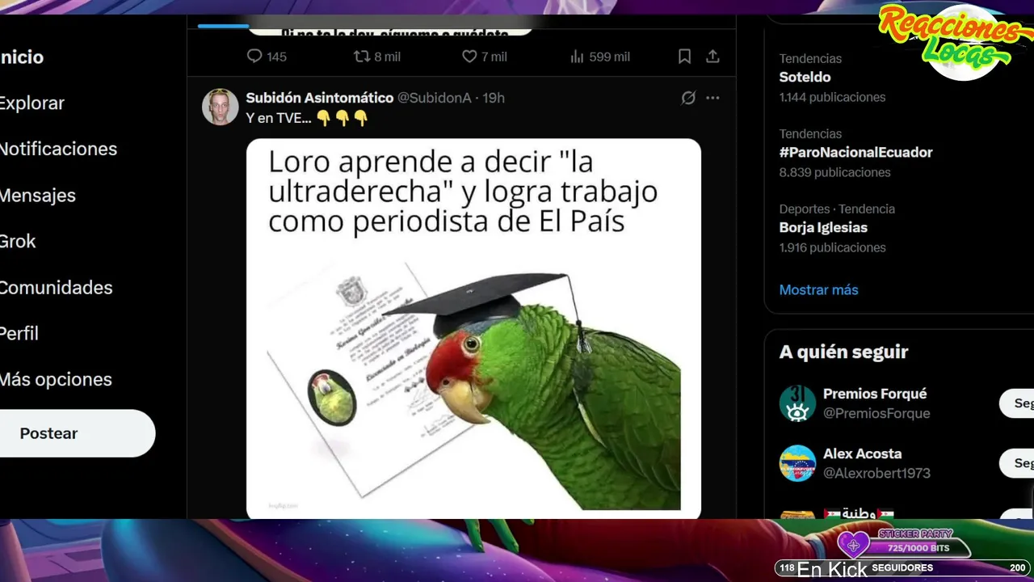Follow the Alex Acosta account
The height and width of the screenshot is (582, 1034).
[1017, 463]
